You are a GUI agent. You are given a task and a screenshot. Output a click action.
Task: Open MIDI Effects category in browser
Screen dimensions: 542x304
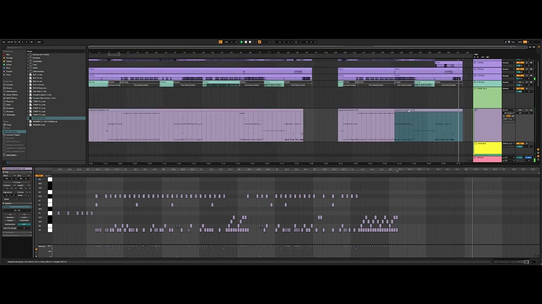point(10,98)
